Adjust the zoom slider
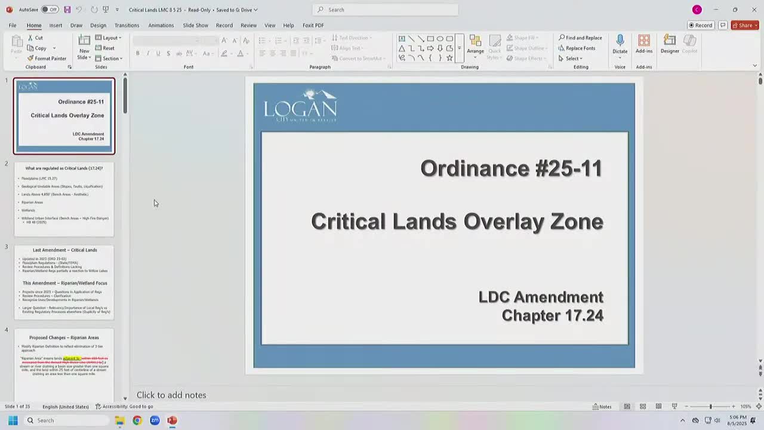 (710, 407)
